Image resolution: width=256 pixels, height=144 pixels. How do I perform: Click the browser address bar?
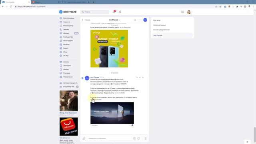(114, 6)
